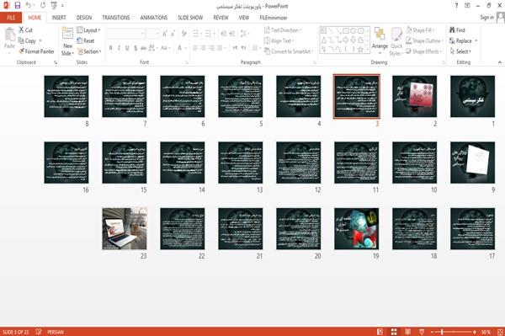Open PowerPoint Help question mark

[456, 6]
